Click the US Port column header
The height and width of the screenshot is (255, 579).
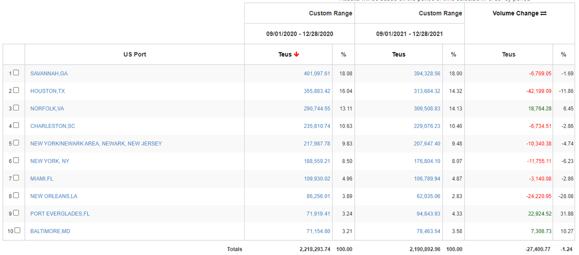tap(135, 54)
